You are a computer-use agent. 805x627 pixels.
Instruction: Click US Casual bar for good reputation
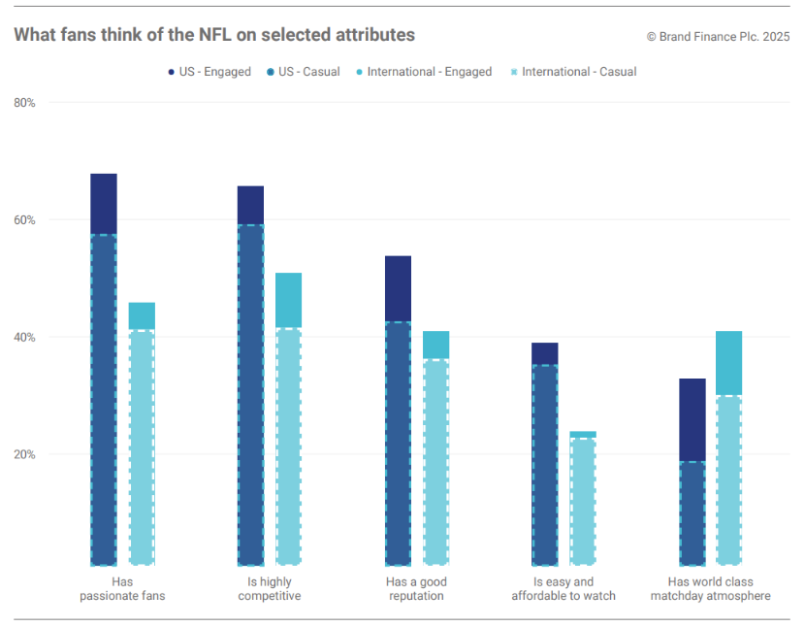pos(398,442)
